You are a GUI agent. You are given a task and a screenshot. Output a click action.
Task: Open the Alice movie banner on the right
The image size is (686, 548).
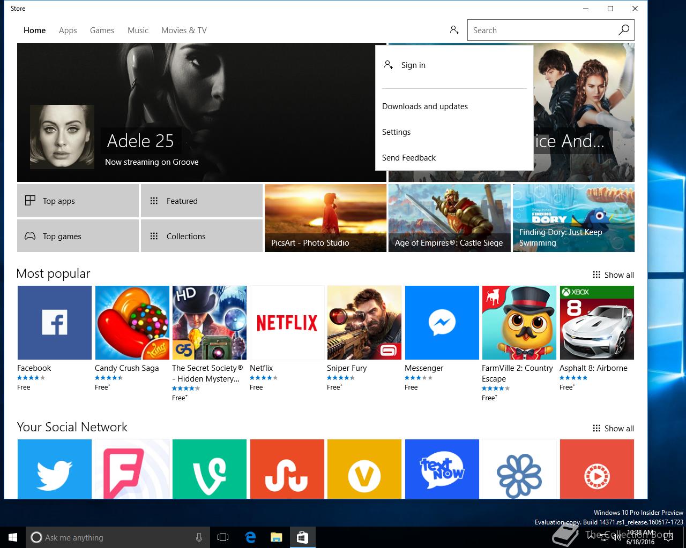coord(584,112)
